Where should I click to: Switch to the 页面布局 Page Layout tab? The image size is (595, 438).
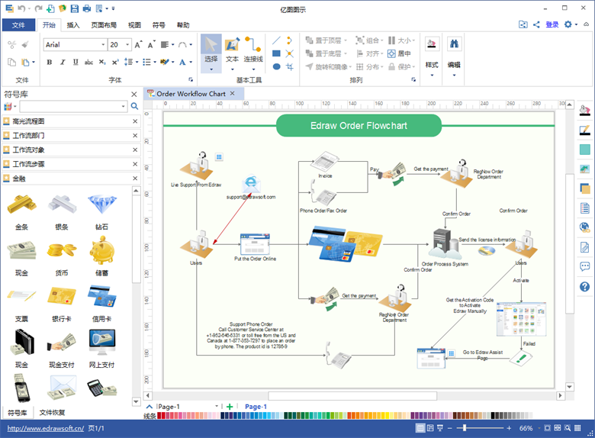pos(104,25)
